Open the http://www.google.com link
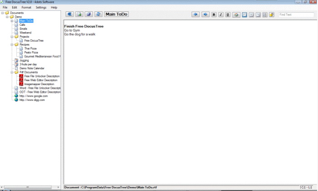 (34, 96)
